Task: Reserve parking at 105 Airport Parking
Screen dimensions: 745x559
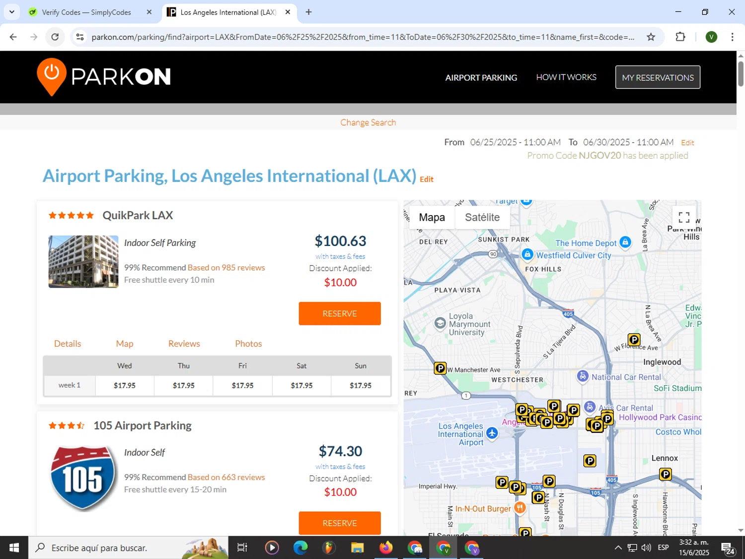Action: 340,523
